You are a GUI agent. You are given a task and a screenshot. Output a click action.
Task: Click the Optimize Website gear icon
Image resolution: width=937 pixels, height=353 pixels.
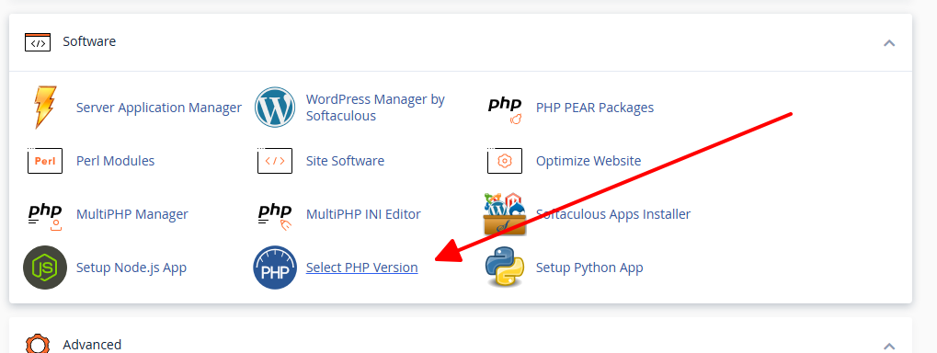pos(505,161)
